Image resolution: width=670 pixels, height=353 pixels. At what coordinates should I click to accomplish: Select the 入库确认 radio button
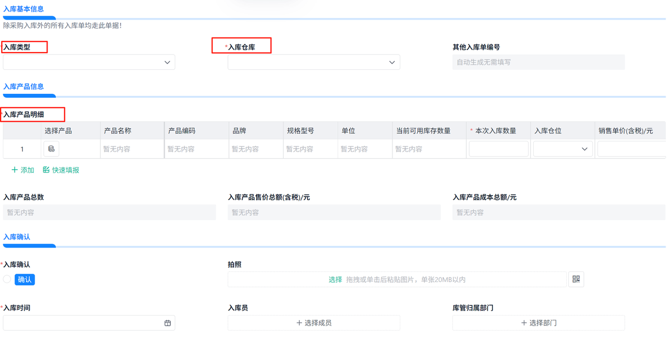point(7,279)
